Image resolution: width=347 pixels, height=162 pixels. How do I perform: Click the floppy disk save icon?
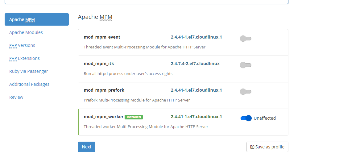click(252, 147)
